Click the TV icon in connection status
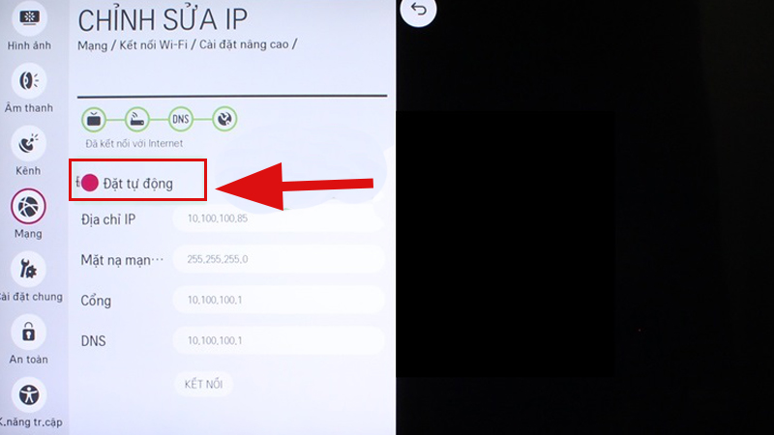The height and width of the screenshot is (435, 774). pyautogui.click(x=94, y=119)
